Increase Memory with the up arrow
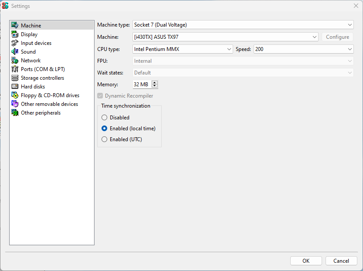 point(155,83)
